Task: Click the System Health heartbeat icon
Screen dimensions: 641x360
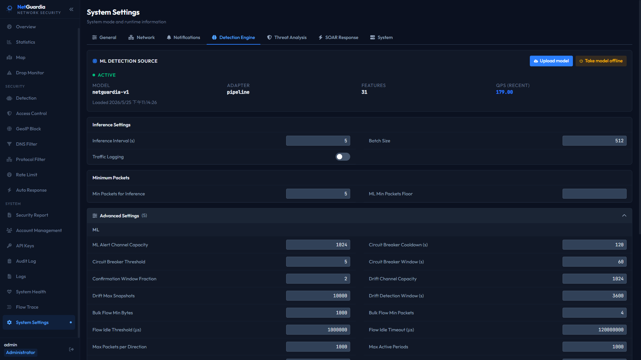Action: click(x=9, y=292)
